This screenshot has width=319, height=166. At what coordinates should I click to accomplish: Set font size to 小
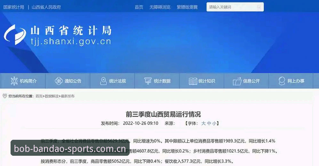214,123
